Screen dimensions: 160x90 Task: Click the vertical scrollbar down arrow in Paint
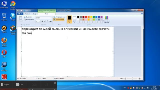click(142, 76)
